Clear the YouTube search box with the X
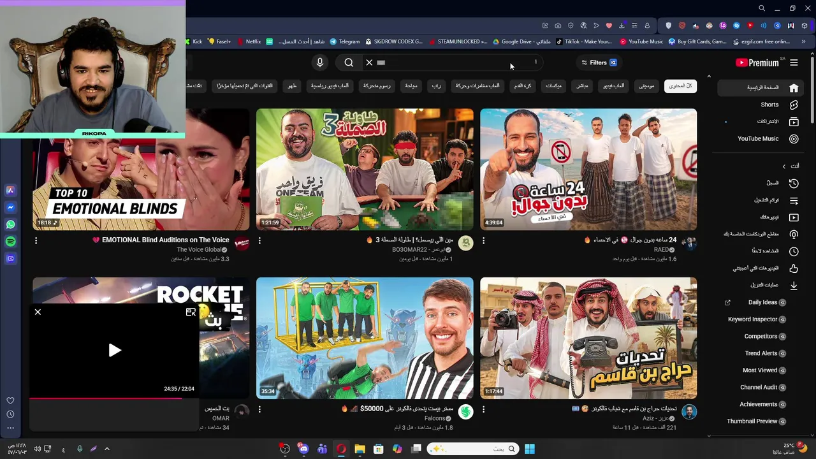This screenshot has height=459, width=816. click(369, 62)
